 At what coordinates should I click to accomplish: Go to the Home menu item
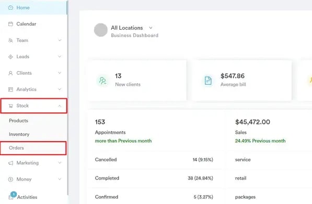(33, 7)
